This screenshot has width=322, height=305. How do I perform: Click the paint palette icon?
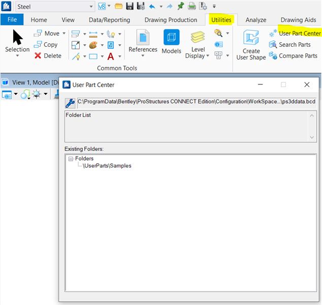(x=93, y=45)
